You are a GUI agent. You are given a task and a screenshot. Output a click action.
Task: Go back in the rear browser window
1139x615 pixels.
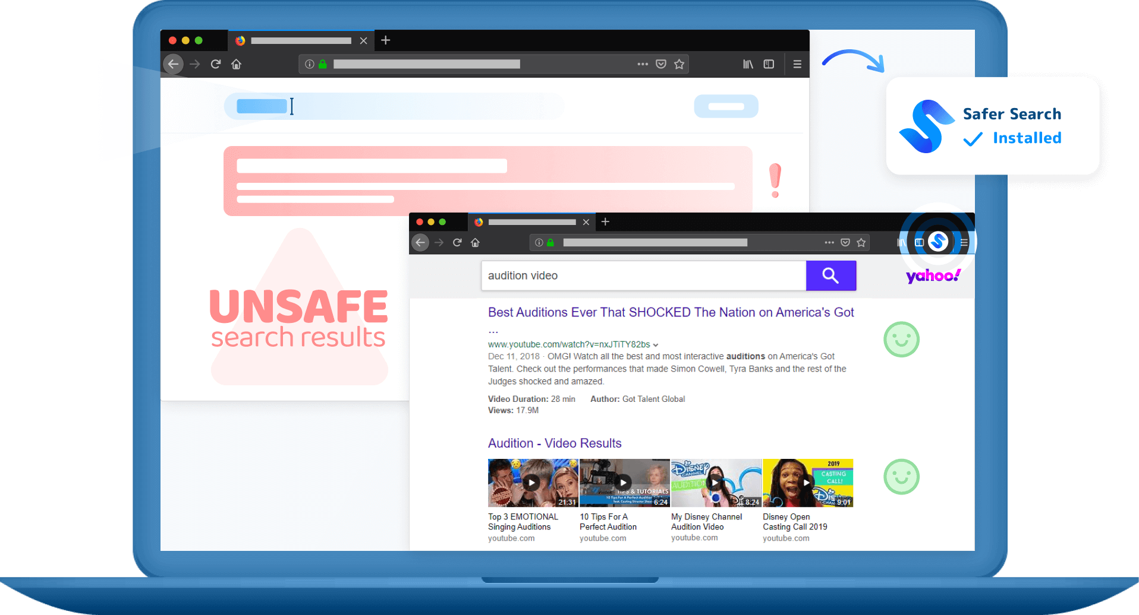pyautogui.click(x=173, y=64)
